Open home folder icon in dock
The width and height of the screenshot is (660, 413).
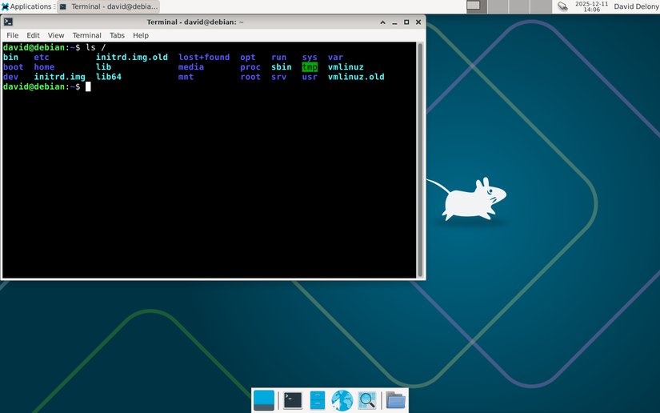pyautogui.click(x=395, y=400)
